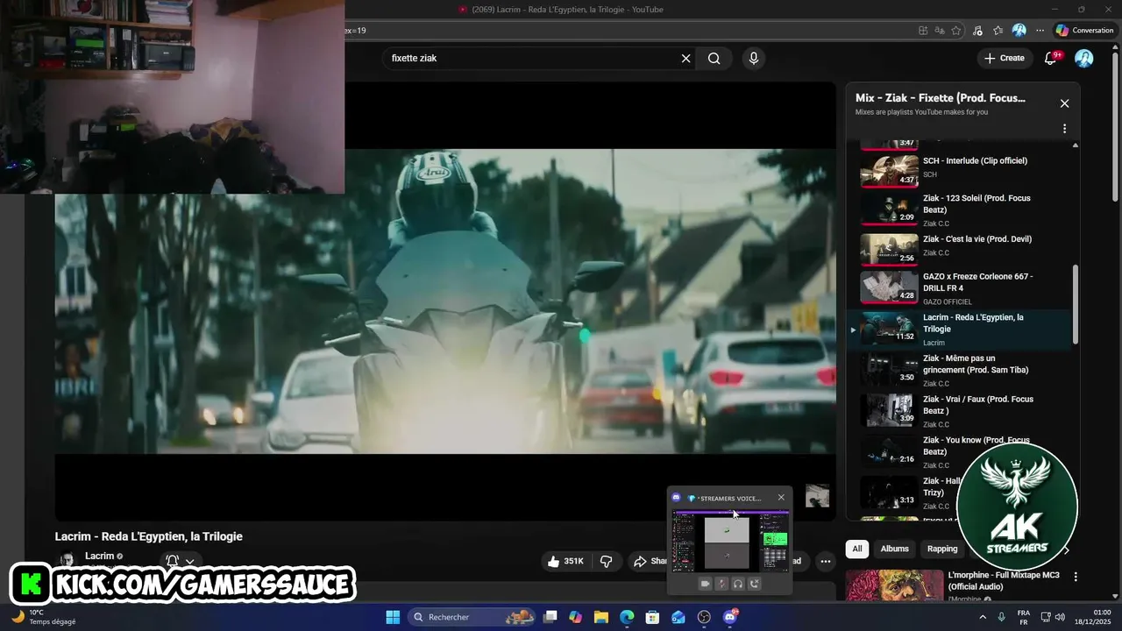The width and height of the screenshot is (1122, 631).
Task: Open YouTube notifications bell
Action: 1051,58
